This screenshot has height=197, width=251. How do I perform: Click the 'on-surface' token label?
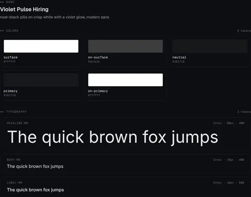click(98, 57)
